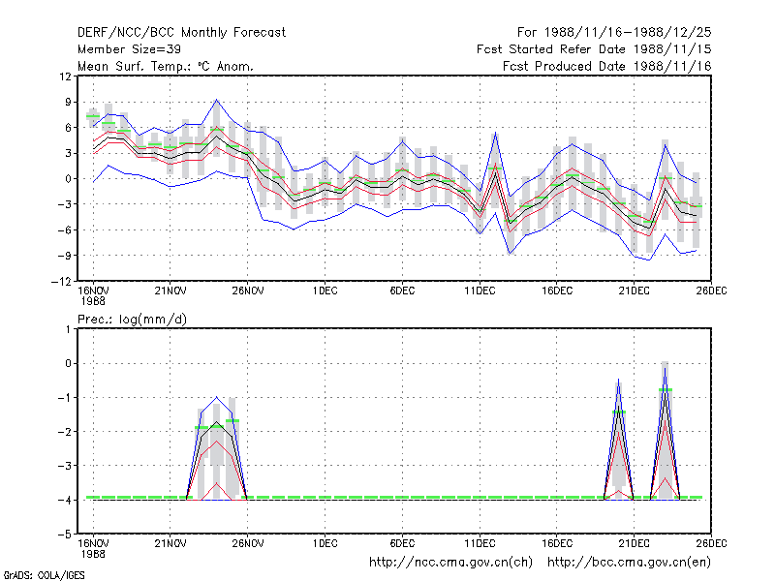Click the -5 value on precipitation y-axis
The height and width of the screenshot is (581, 775).
[65, 535]
